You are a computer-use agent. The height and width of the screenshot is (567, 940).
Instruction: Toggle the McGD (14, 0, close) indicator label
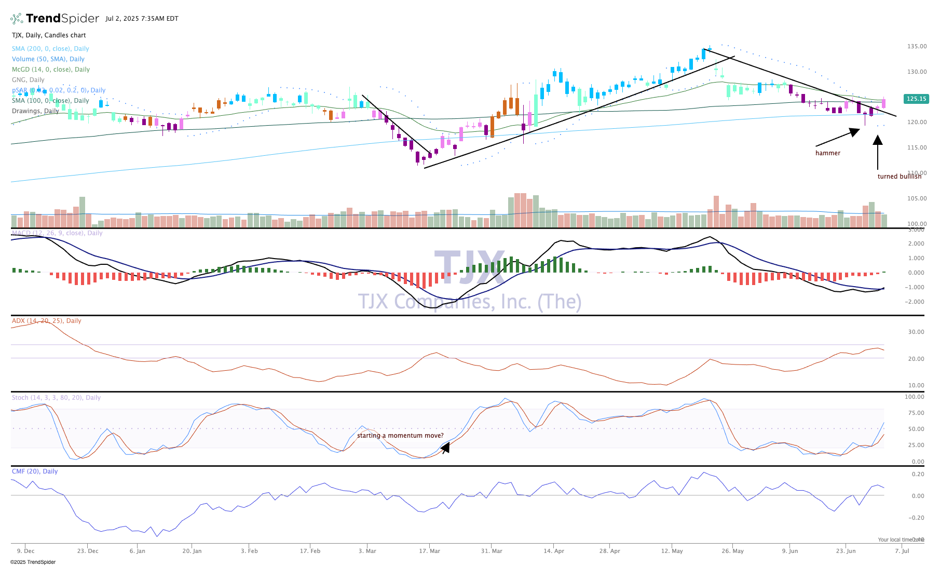coord(51,70)
